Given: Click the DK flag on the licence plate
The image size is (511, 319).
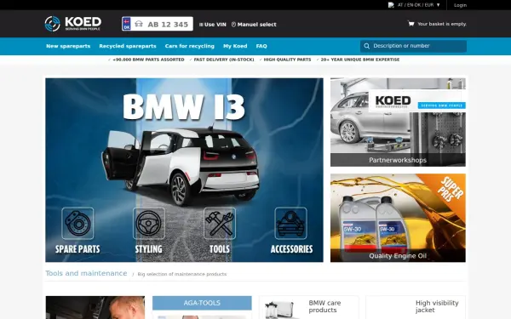Looking at the screenshot, I should point(126,24).
